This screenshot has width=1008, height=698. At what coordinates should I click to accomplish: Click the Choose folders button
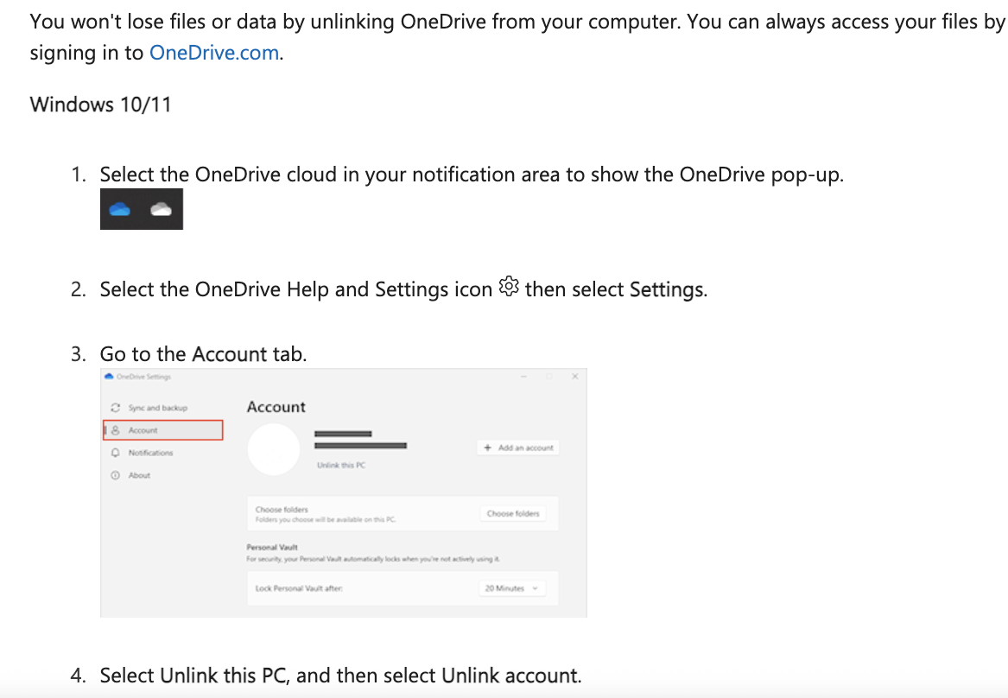click(514, 514)
